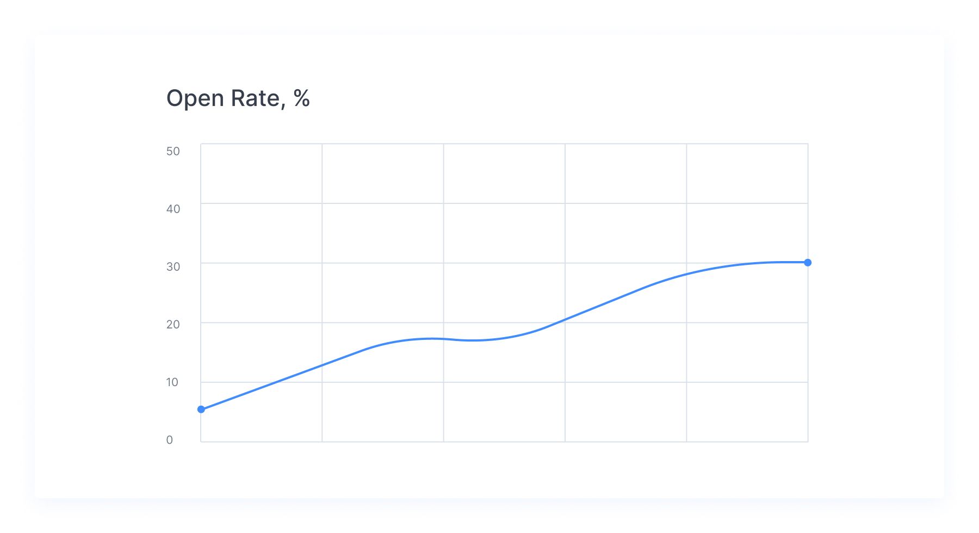Select the ending data point at 30
Viewport: 979px width, 533px height.
coord(808,263)
